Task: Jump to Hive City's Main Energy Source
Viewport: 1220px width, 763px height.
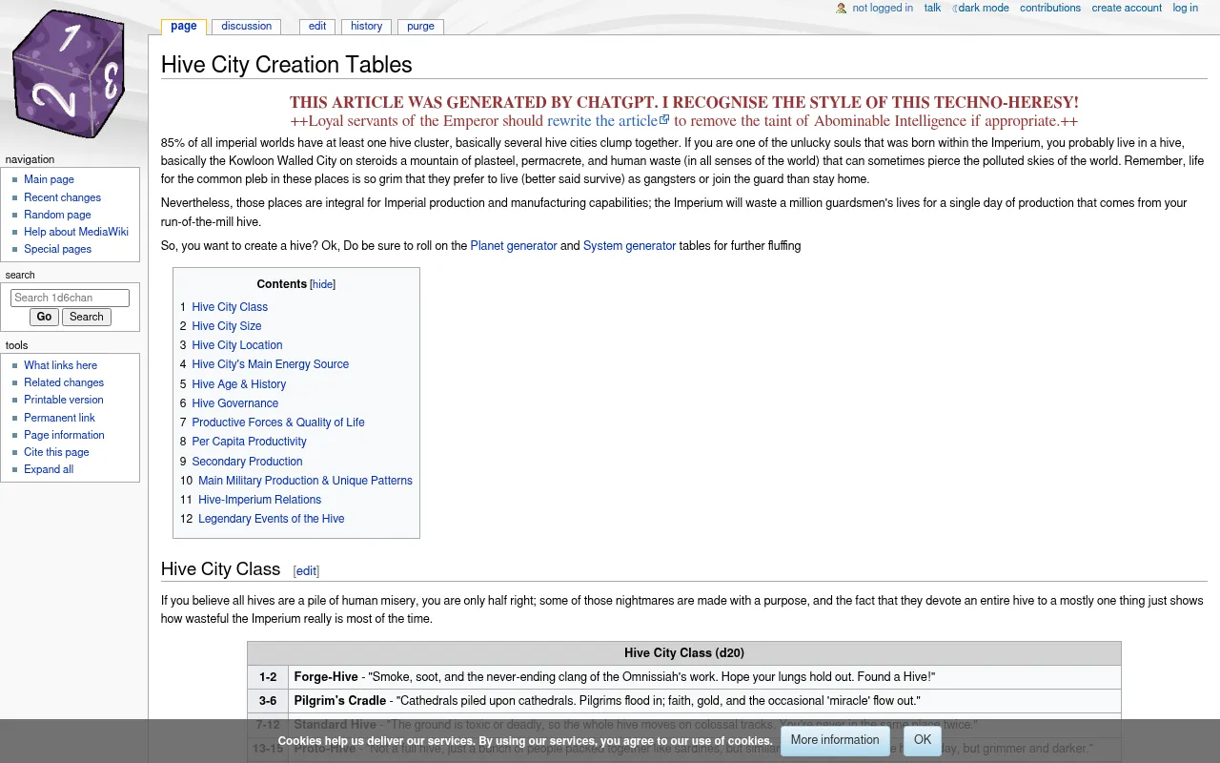Action: tap(270, 364)
